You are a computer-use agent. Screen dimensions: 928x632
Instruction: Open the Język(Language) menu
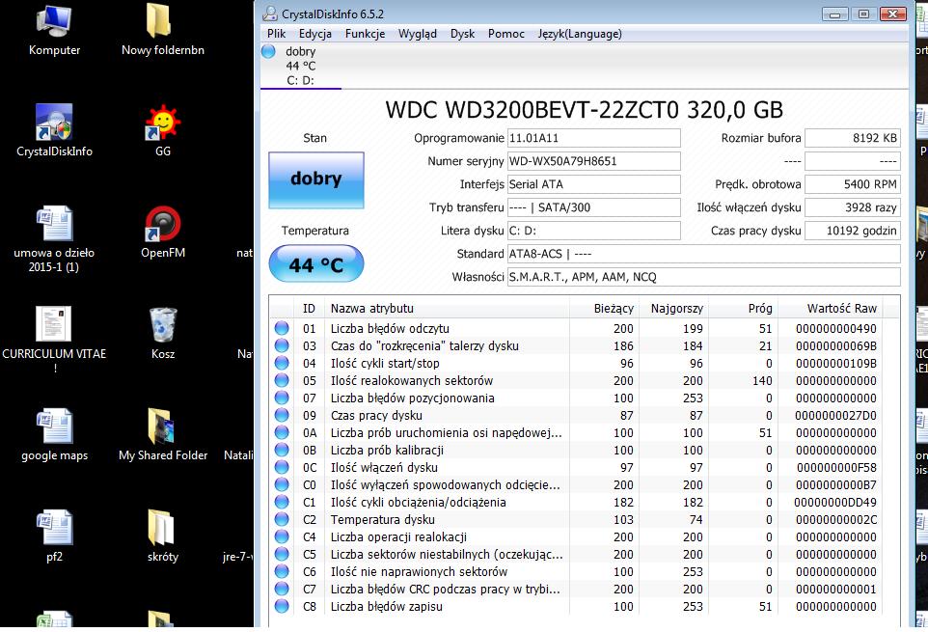coord(580,34)
